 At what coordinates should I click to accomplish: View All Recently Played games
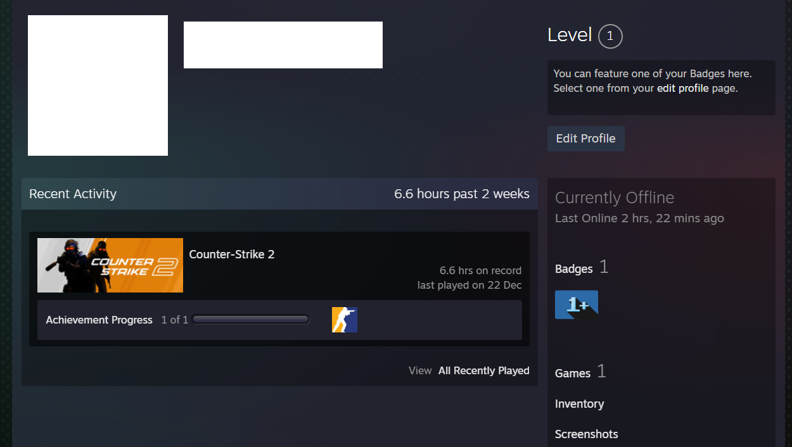[x=483, y=370]
